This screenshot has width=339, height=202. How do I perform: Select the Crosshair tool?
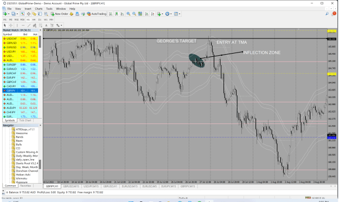click(x=11, y=25)
